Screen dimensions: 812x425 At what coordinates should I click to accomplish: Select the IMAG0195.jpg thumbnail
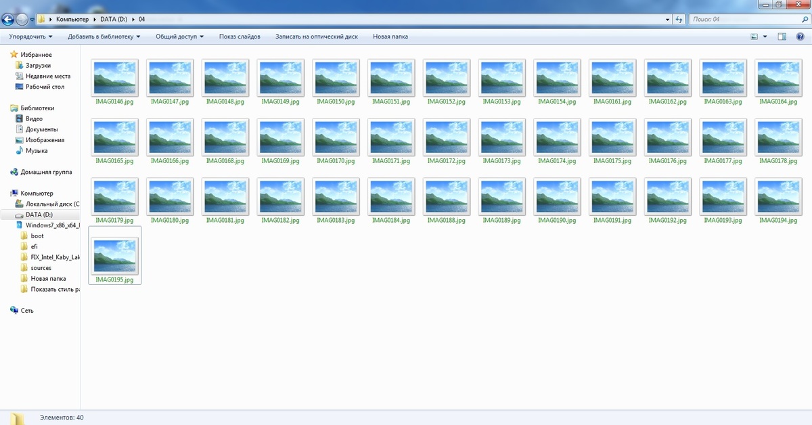[115, 257]
